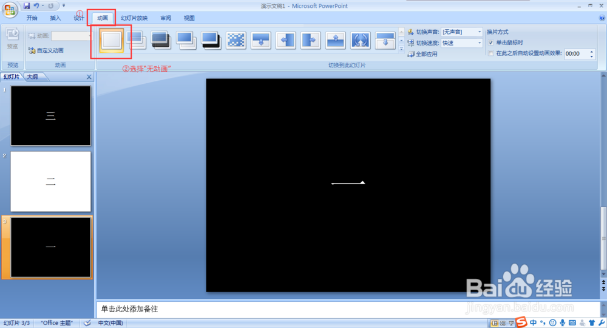Open PowerPoint help question mark icon
The image size is (607, 328).
pyautogui.click(x=602, y=18)
